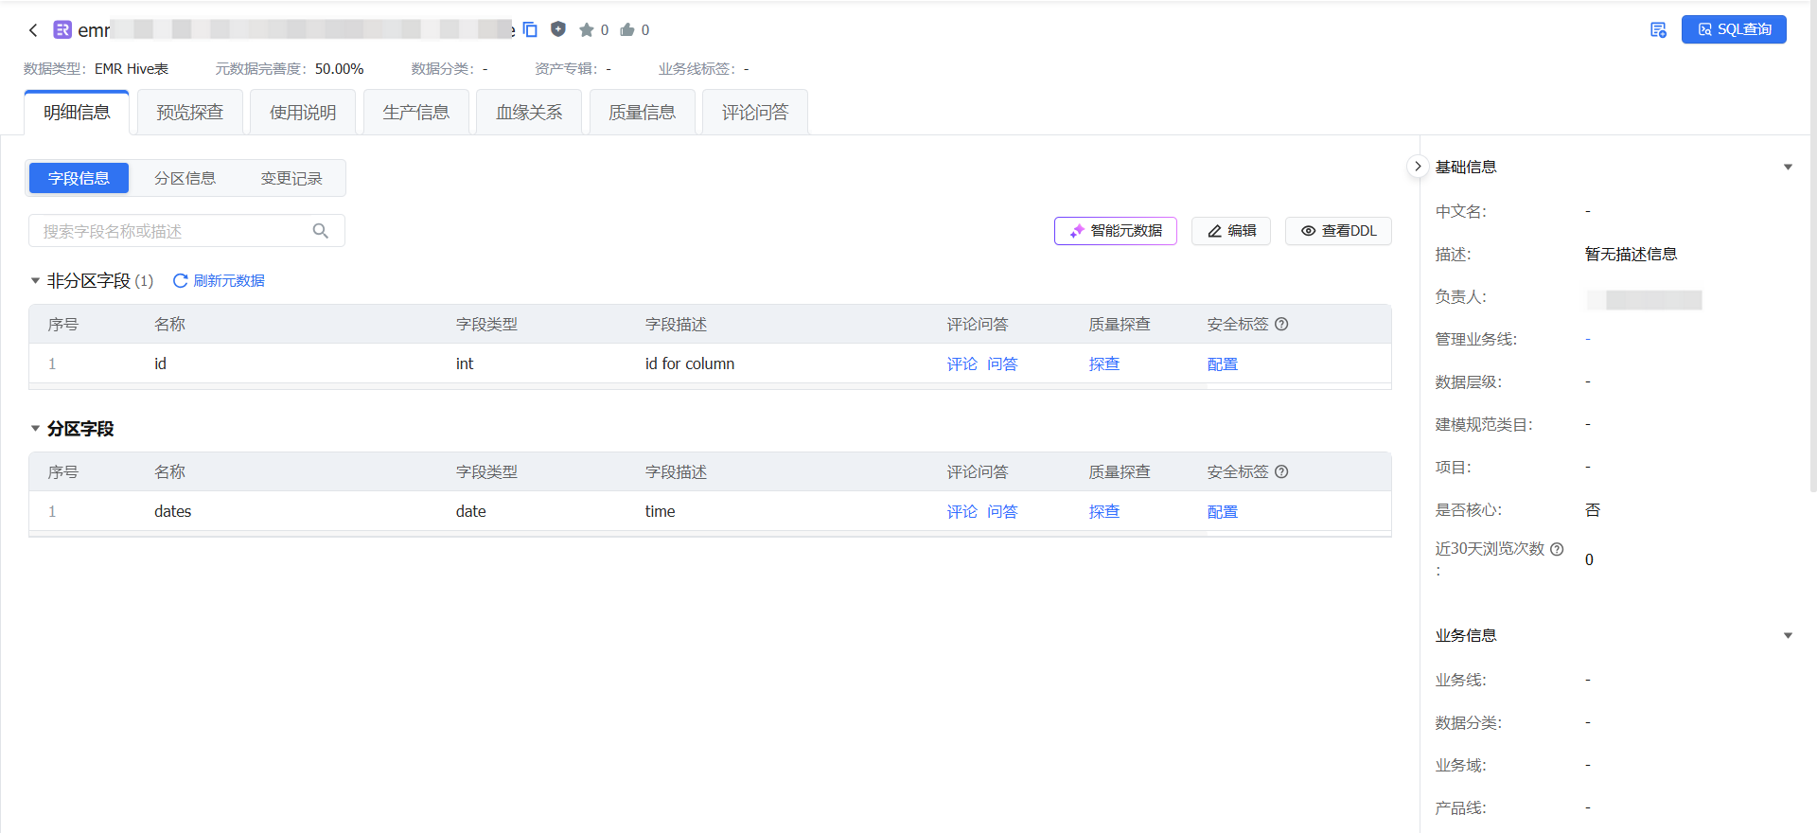This screenshot has width=1817, height=833.
Task: Go back with the left arrow icon
Action: (x=33, y=30)
